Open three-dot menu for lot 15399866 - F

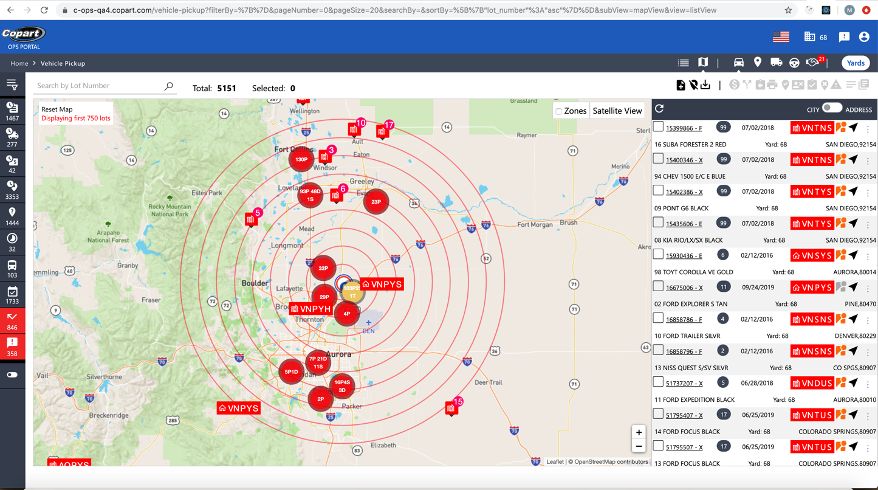click(x=868, y=129)
